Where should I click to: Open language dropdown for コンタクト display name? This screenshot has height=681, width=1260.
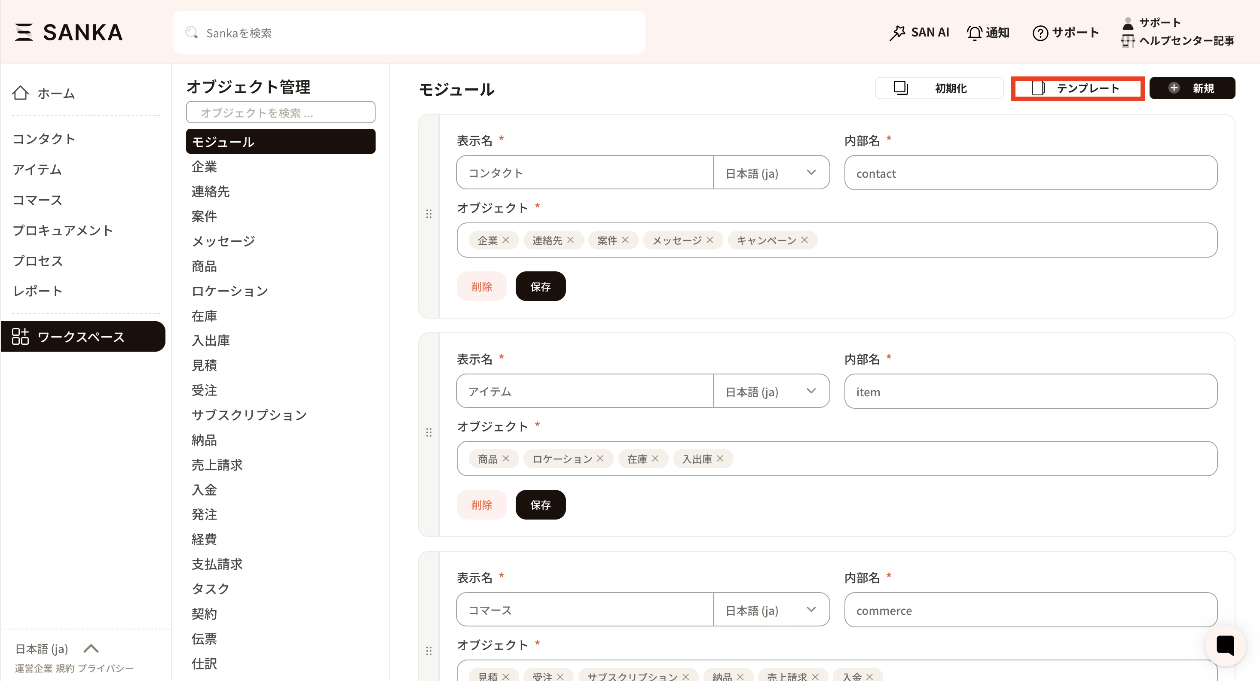pos(771,173)
